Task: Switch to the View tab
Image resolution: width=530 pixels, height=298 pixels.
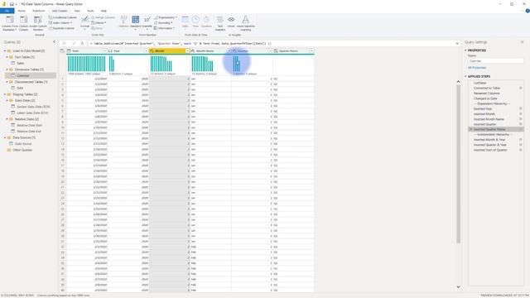Action: pos(77,11)
